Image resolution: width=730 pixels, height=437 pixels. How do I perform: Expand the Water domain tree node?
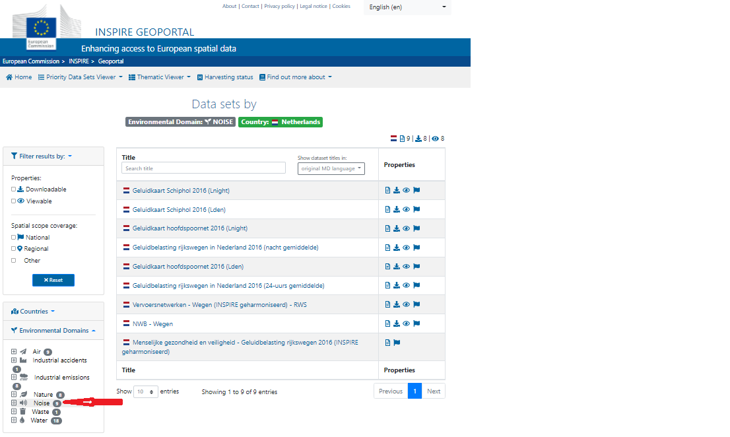pyautogui.click(x=14, y=420)
